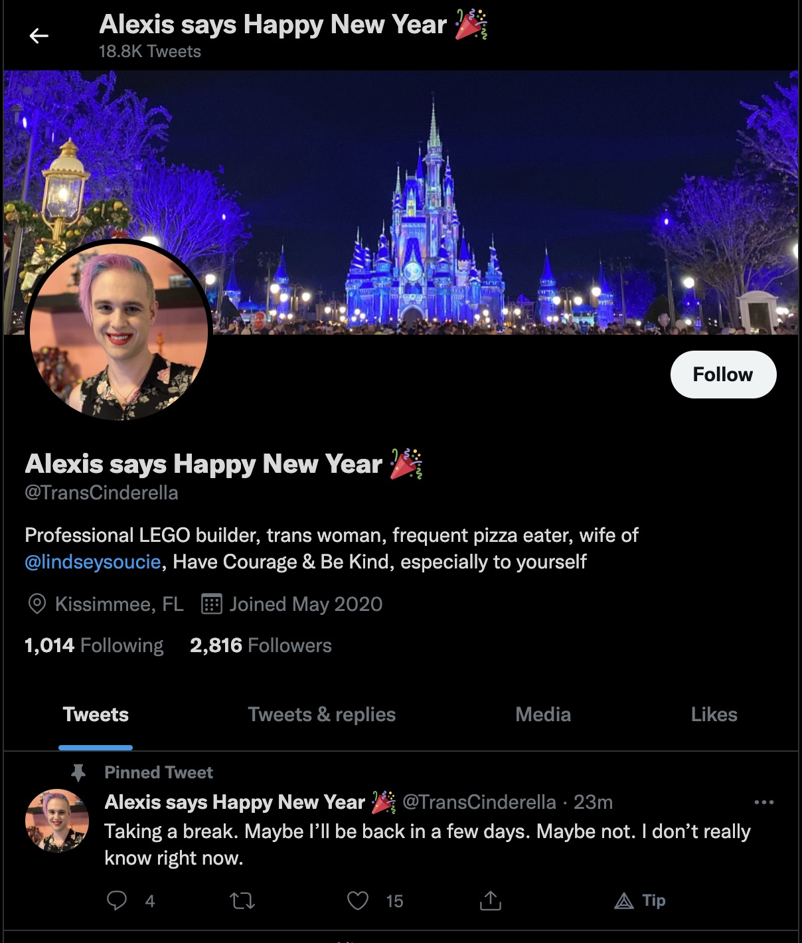This screenshot has width=802, height=943.
Task: Click the Kissimmee, FL location pin
Action: [x=37, y=604]
